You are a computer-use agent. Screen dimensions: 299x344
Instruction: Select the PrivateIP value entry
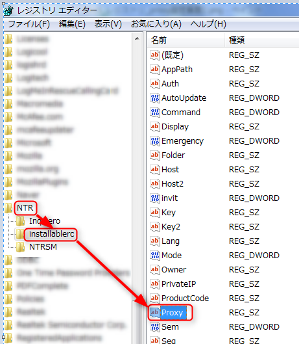(x=178, y=284)
